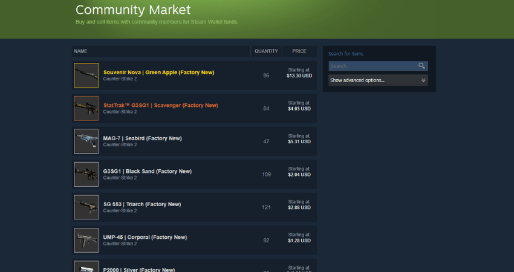Viewport: 514px width, 272px height.
Task: Sort listings by the NAME column header
Action: click(81, 51)
